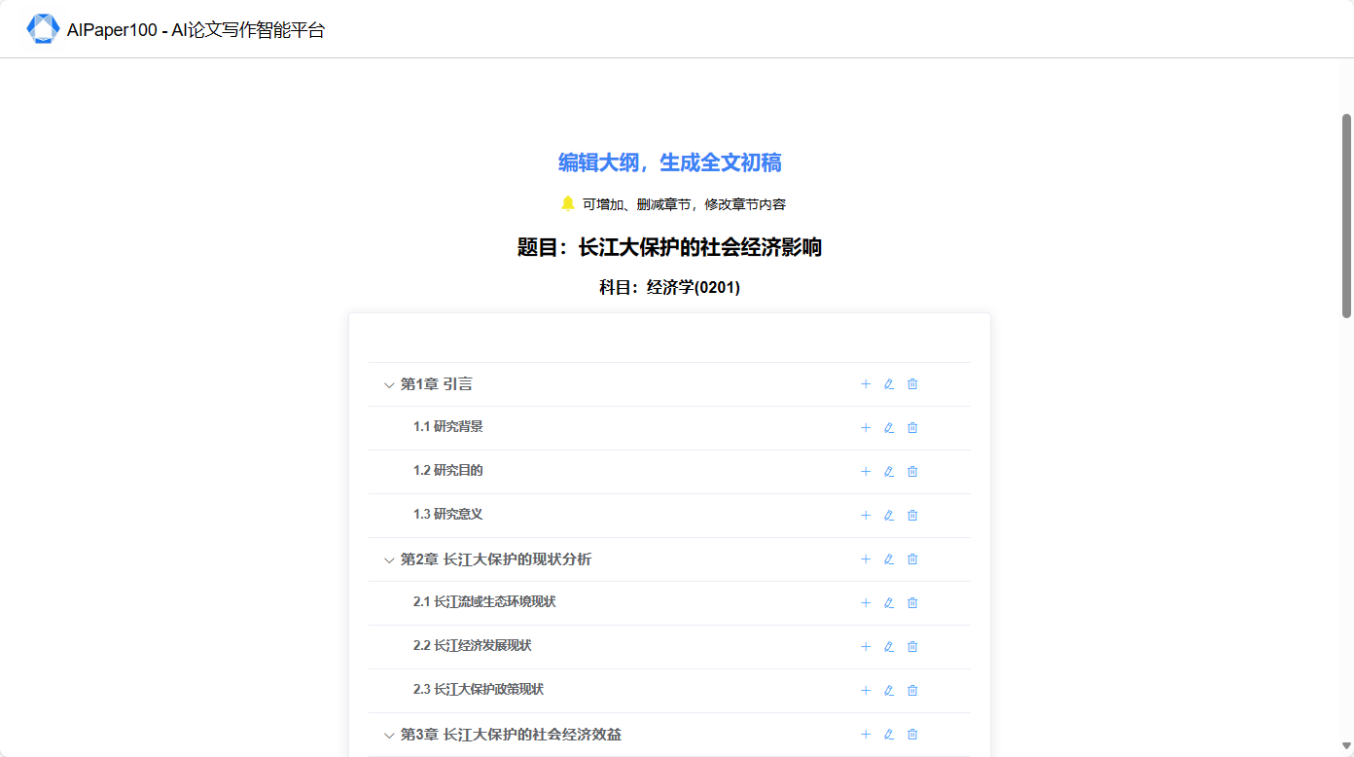Collapse the 第3章 长江大保护的社会经济效益 chapter
Screen dimensions: 1354x757
(x=389, y=736)
